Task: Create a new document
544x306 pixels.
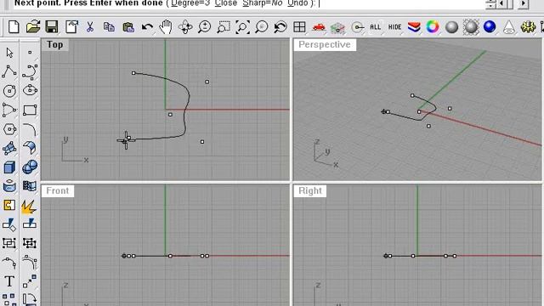Action: coord(14,27)
